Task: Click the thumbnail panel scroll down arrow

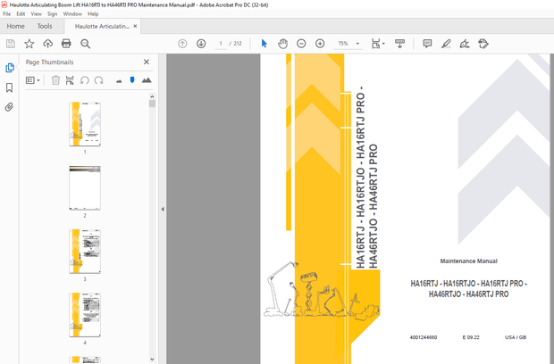Action: (152, 360)
